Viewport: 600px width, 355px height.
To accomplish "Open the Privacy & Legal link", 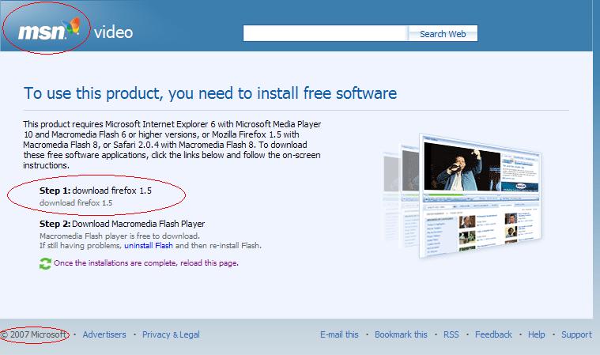I will point(171,334).
